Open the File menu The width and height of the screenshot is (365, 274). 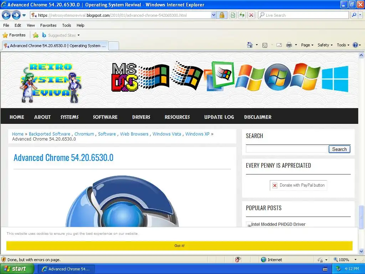coord(6,25)
